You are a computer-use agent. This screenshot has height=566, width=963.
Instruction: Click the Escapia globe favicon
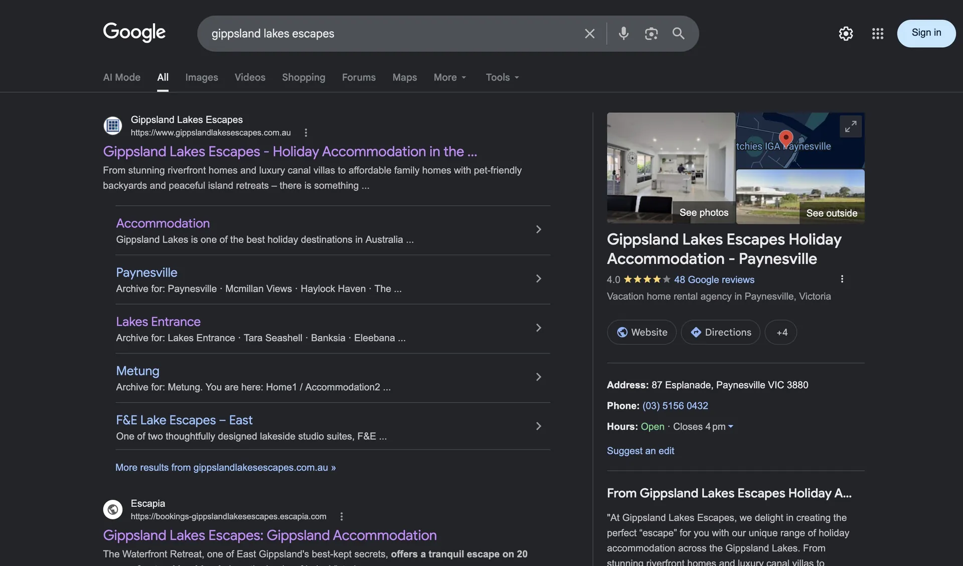pos(112,509)
